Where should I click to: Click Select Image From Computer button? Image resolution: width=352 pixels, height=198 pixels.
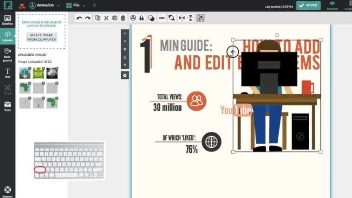(x=42, y=37)
